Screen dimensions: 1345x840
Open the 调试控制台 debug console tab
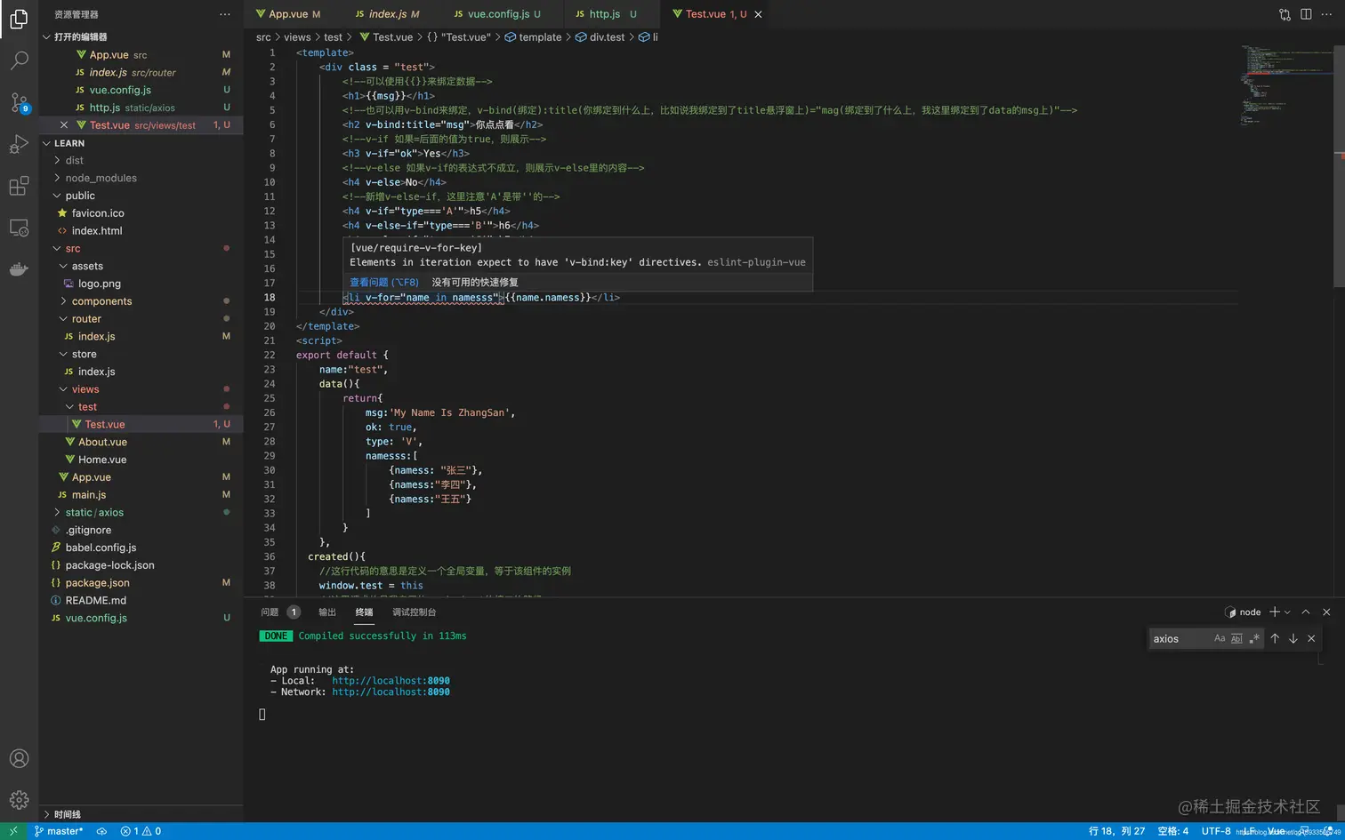click(415, 612)
